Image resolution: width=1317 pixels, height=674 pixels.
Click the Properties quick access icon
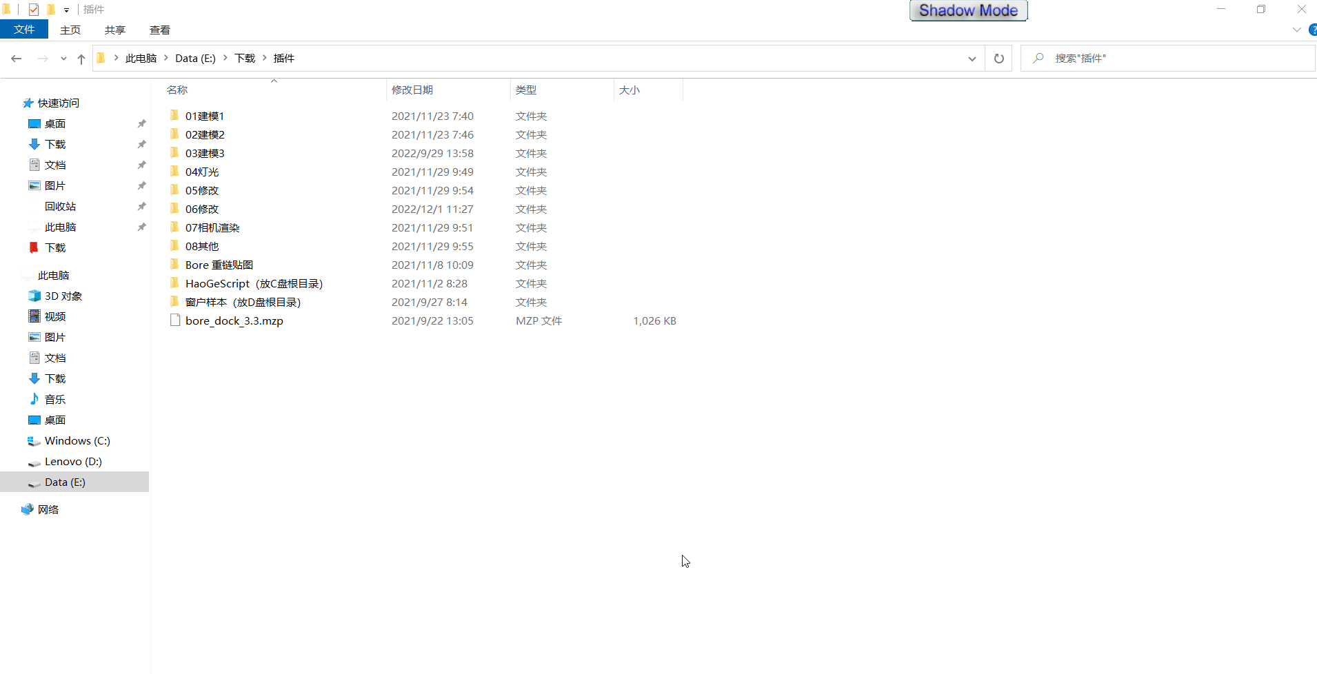(34, 10)
